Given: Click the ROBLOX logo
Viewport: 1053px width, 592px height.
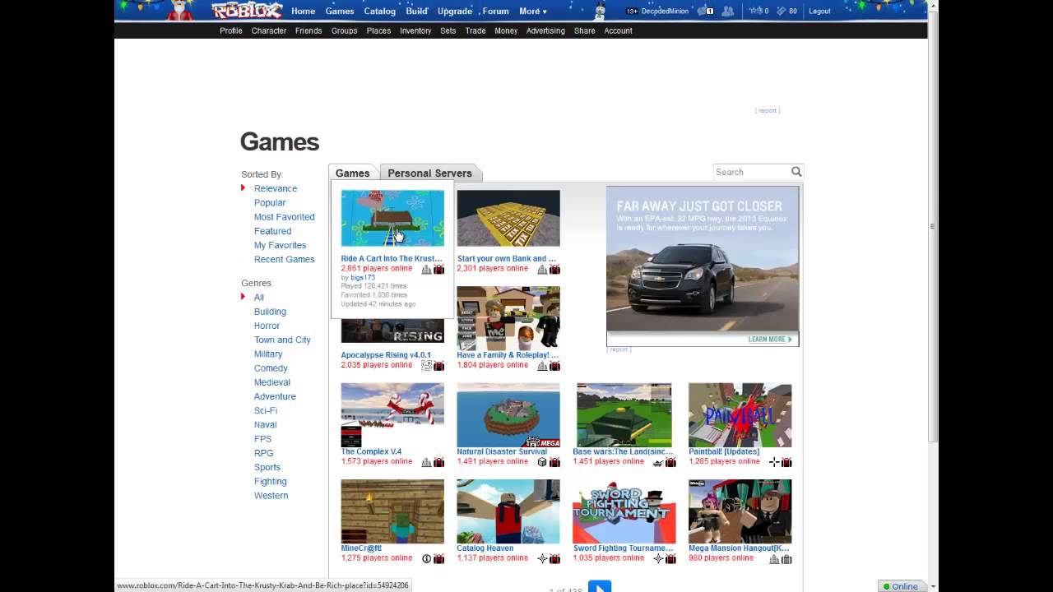Looking at the screenshot, I should tap(247, 11).
